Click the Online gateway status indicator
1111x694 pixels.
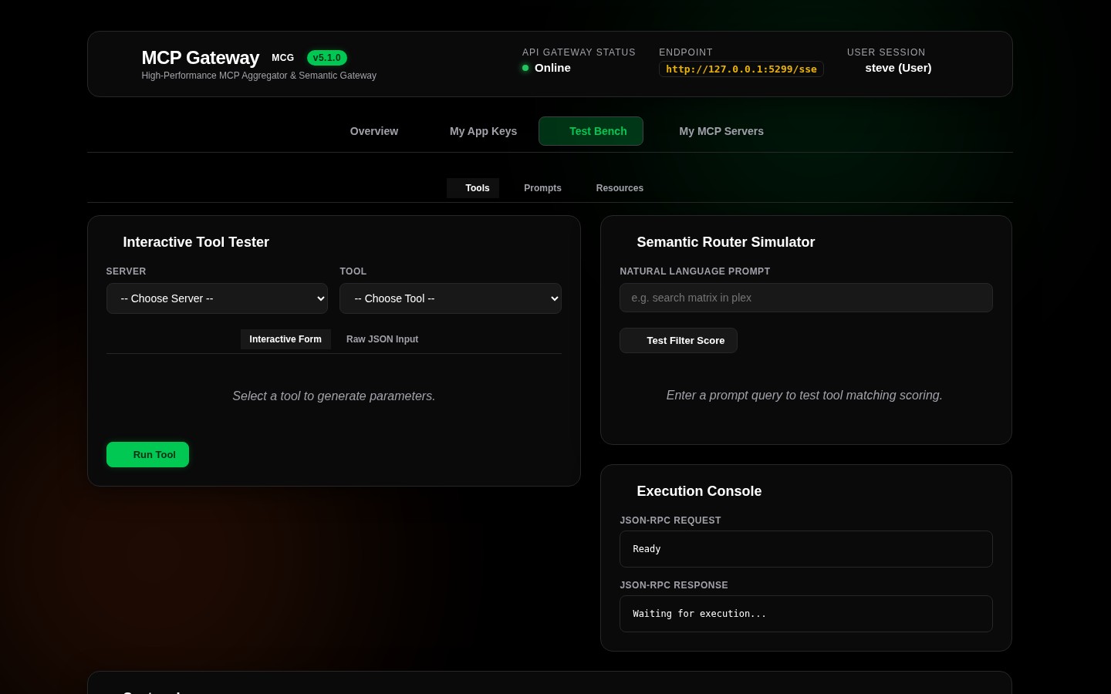(x=546, y=68)
